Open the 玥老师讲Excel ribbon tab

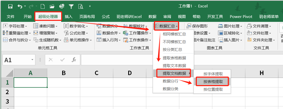click(129, 17)
